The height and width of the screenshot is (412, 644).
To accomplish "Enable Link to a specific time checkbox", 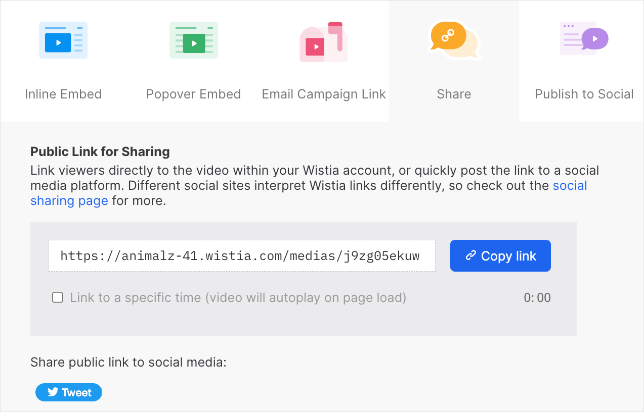I will pos(58,297).
